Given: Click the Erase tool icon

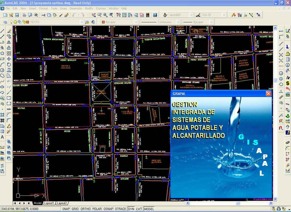Looking at the screenshot, I should click(9, 31).
